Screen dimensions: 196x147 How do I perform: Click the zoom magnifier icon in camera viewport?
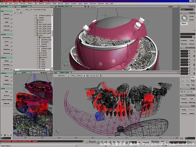97,6
